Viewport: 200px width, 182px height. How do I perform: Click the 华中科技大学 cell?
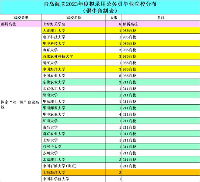[74, 43]
